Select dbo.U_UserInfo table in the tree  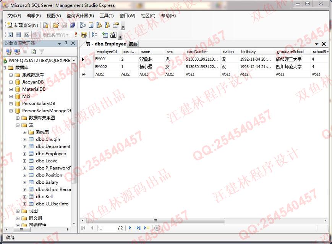[52, 204]
